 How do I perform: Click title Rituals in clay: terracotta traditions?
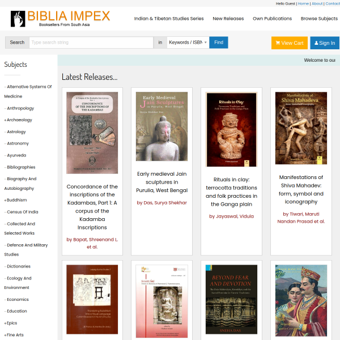[231, 192]
